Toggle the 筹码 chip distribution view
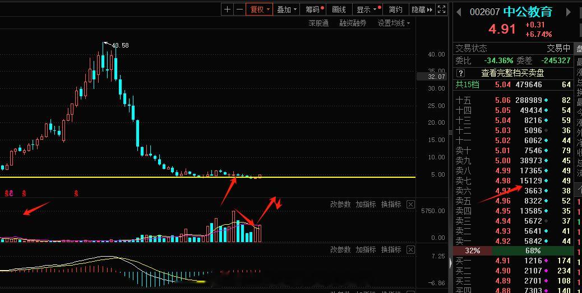Image resolution: width=582 pixels, height=293 pixels. (x=315, y=10)
